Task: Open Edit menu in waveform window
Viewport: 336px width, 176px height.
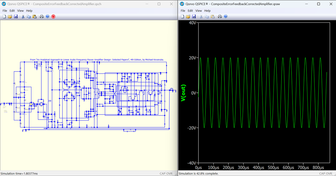Action: tap(190, 11)
